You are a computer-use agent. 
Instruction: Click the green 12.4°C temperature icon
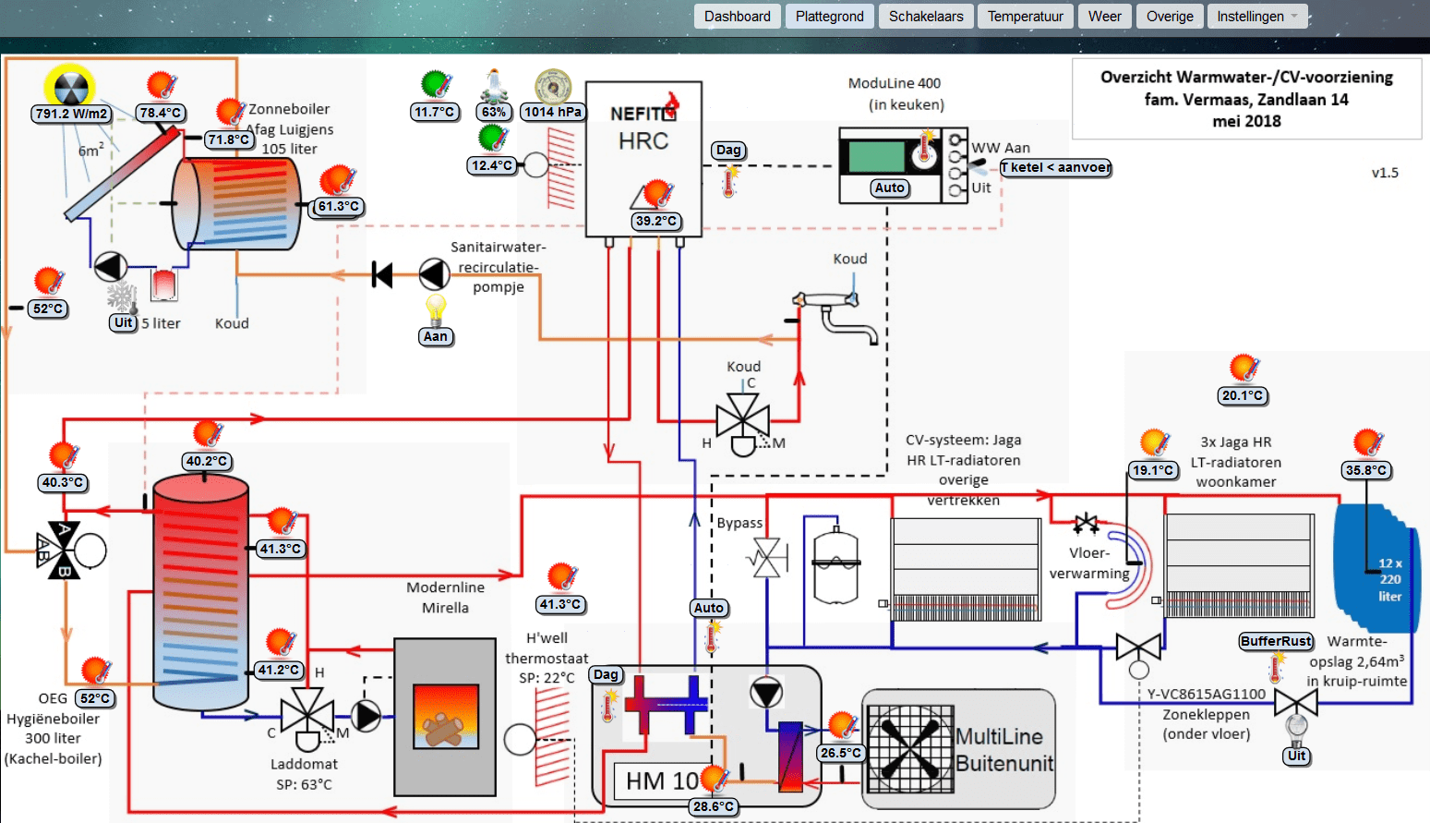click(x=492, y=139)
